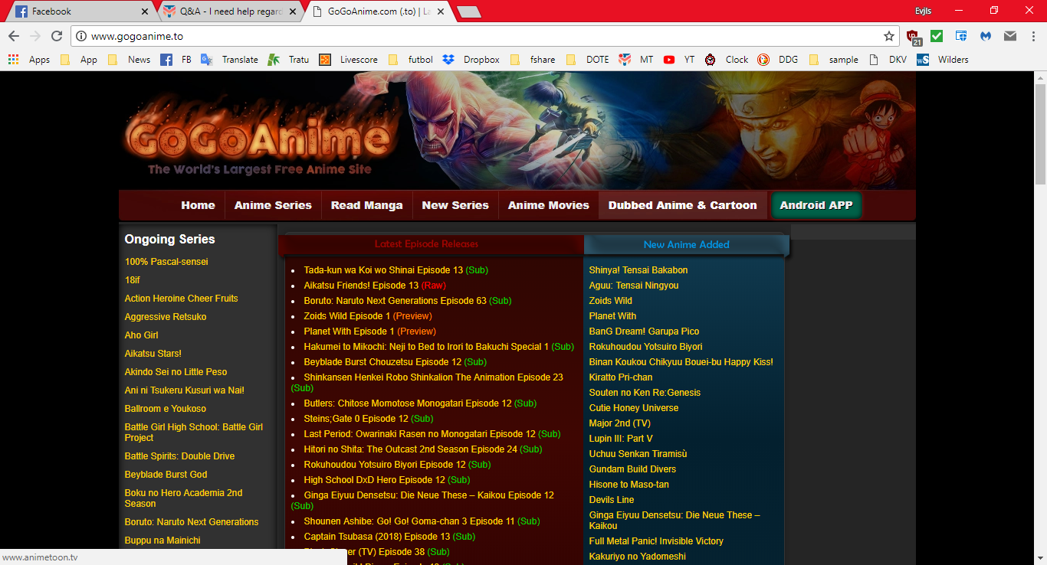
Task: Open Steins;Gate 0 Episode 12 link
Action: 356,419
